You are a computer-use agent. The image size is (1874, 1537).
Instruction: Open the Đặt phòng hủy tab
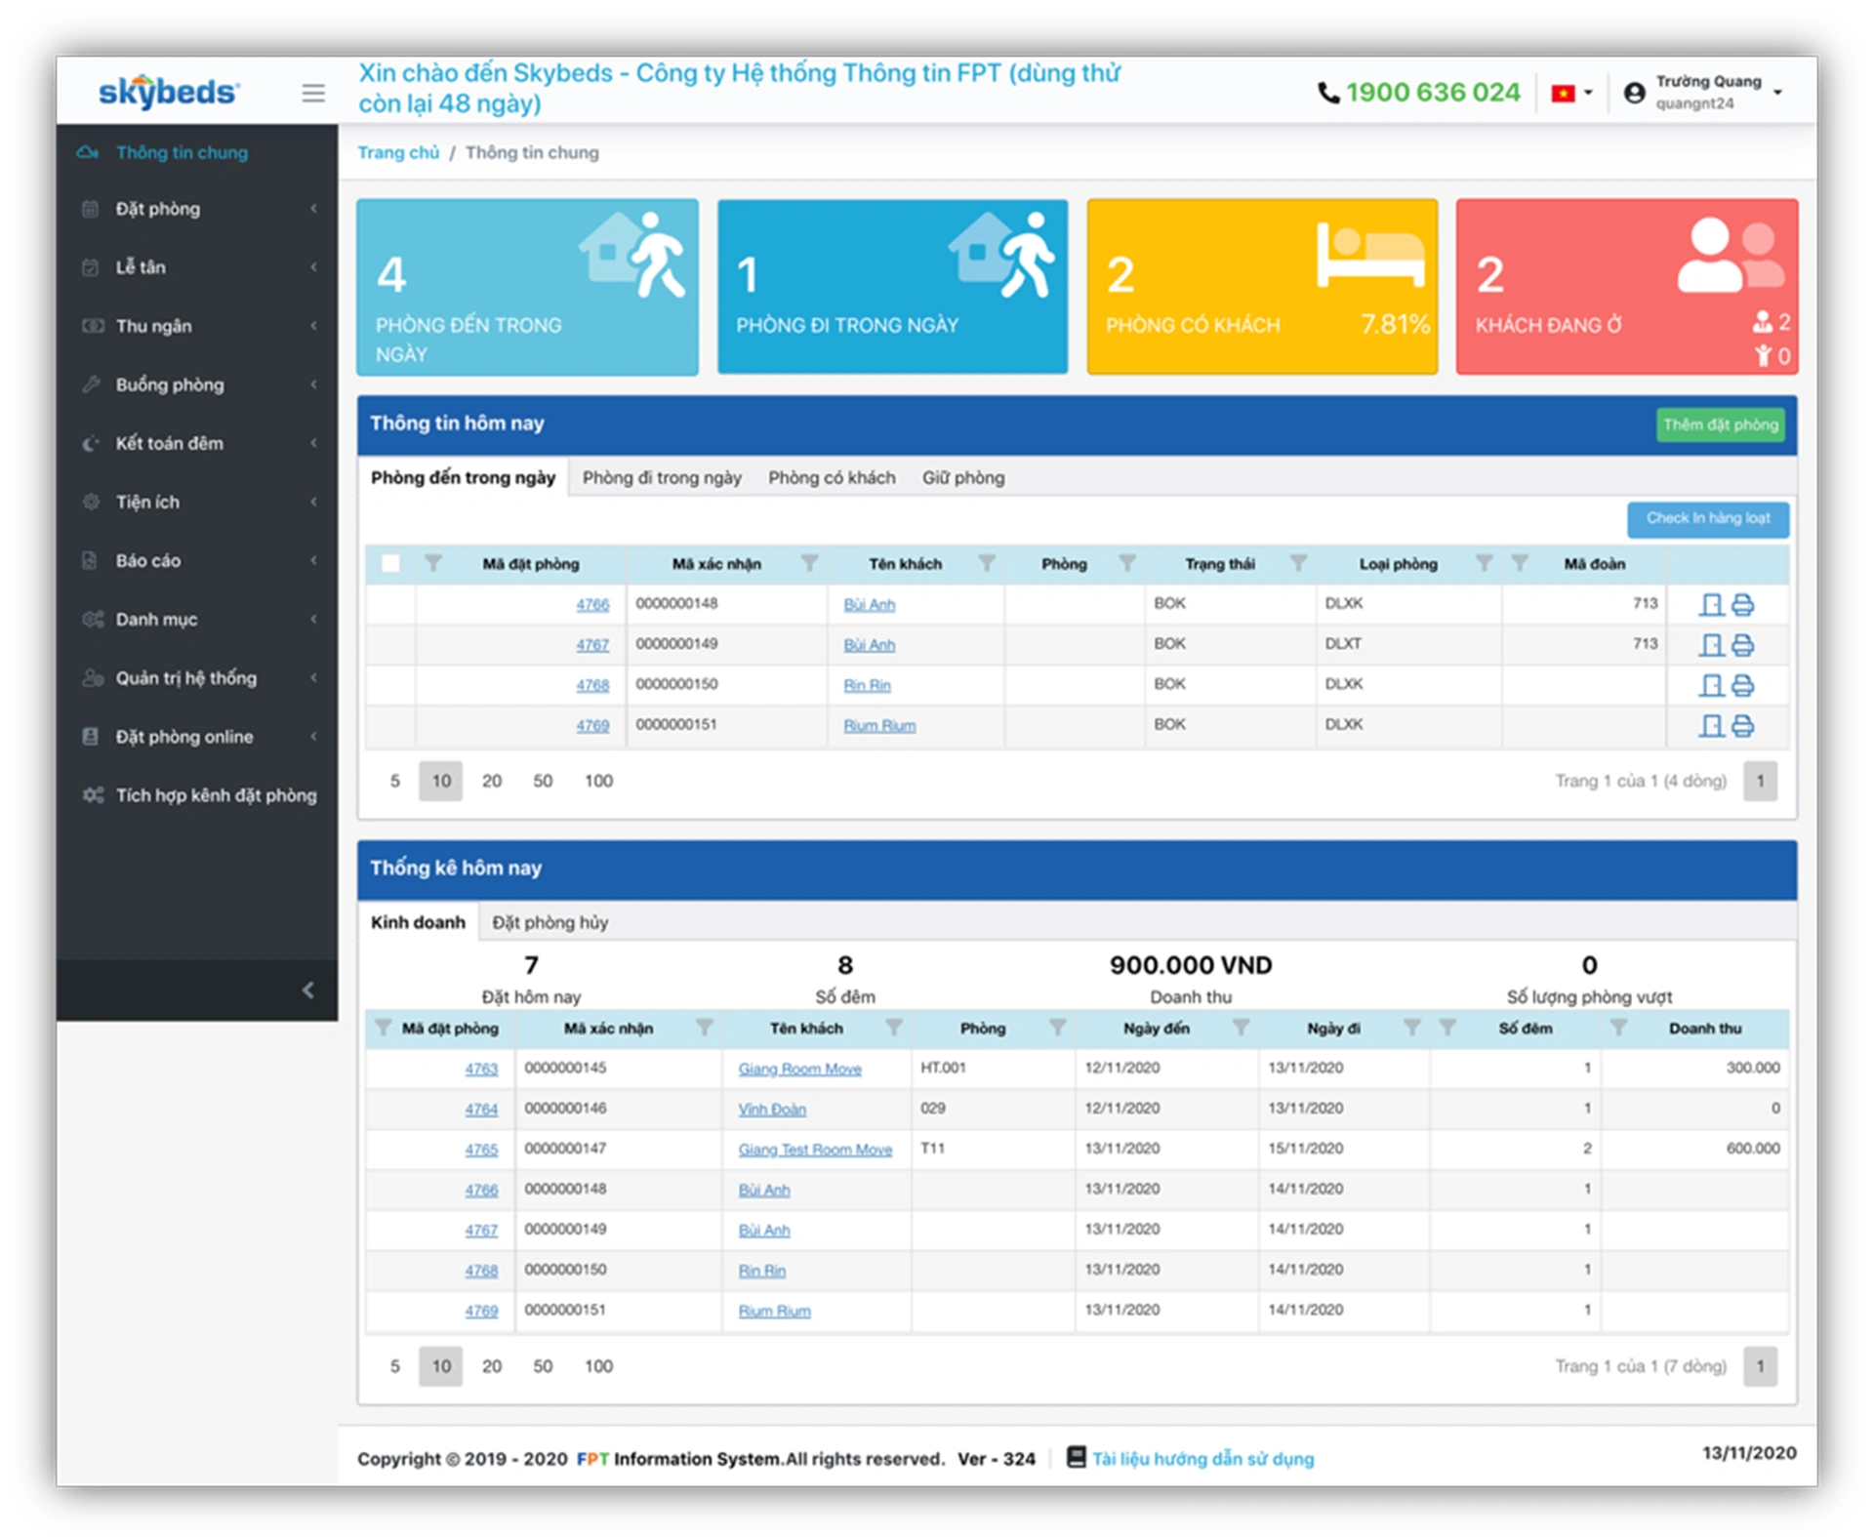click(x=550, y=922)
